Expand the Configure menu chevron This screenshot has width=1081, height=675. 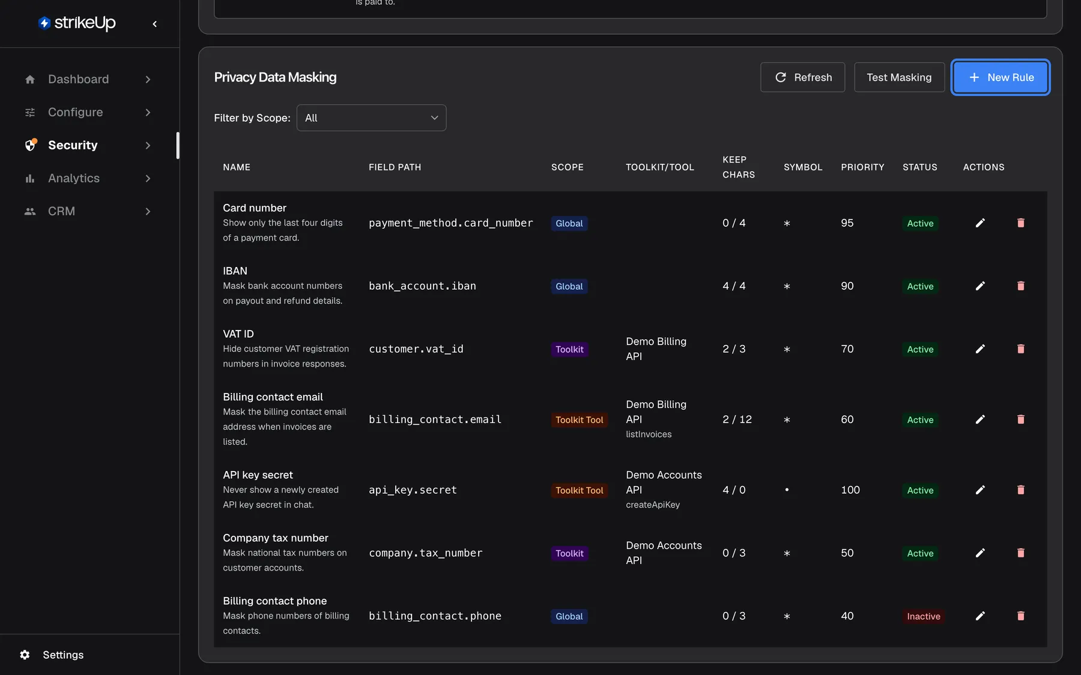click(148, 112)
